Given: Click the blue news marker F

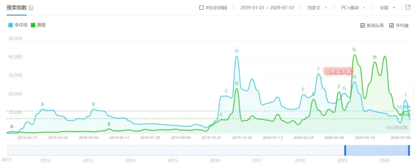Looking at the screenshot, I should (319, 69).
